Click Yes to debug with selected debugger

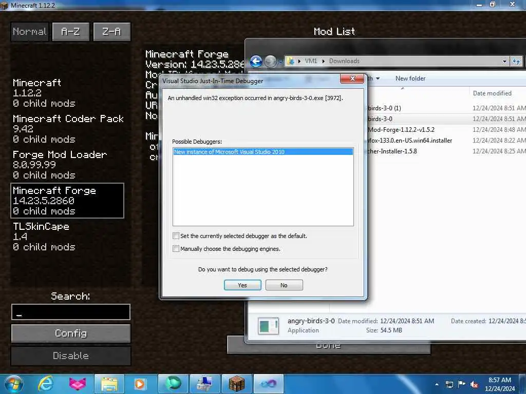pyautogui.click(x=242, y=285)
